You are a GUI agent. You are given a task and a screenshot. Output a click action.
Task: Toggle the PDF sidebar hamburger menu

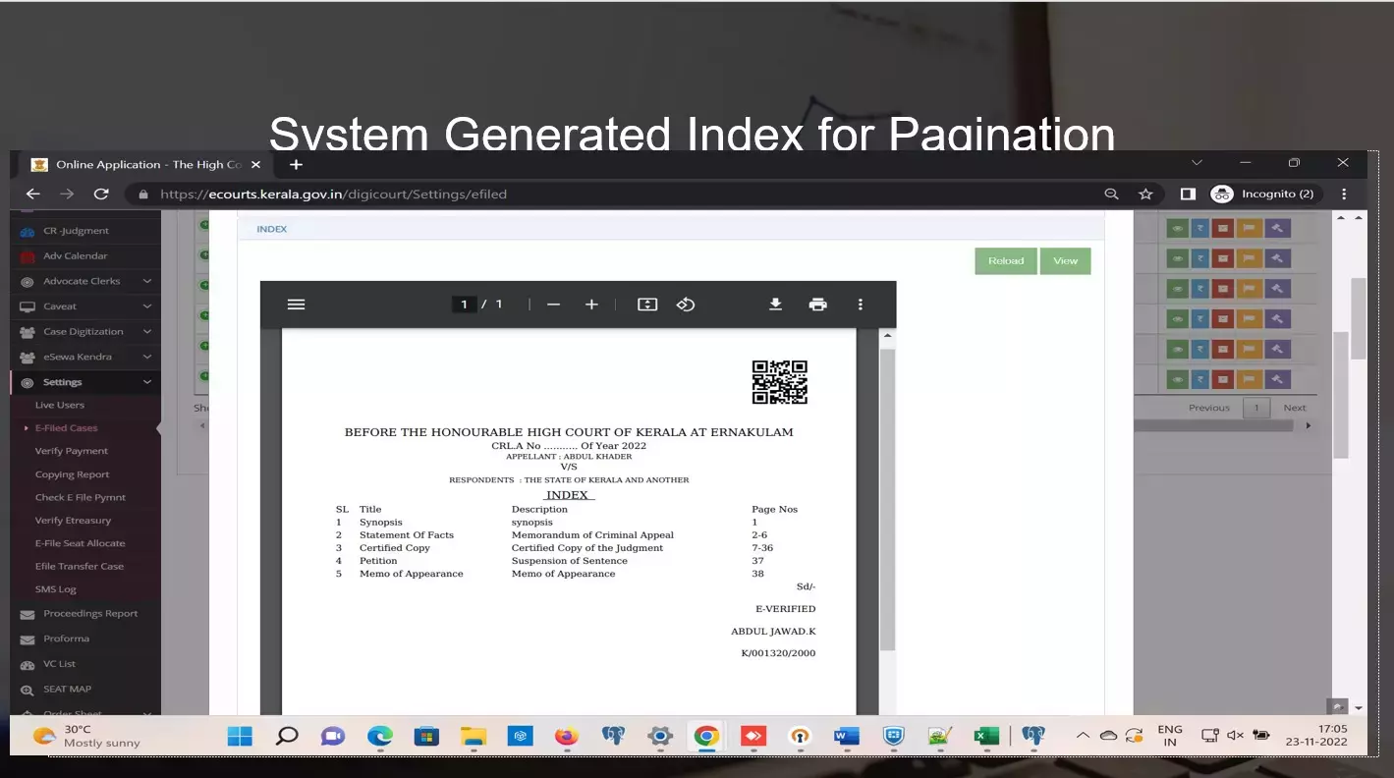pos(296,305)
